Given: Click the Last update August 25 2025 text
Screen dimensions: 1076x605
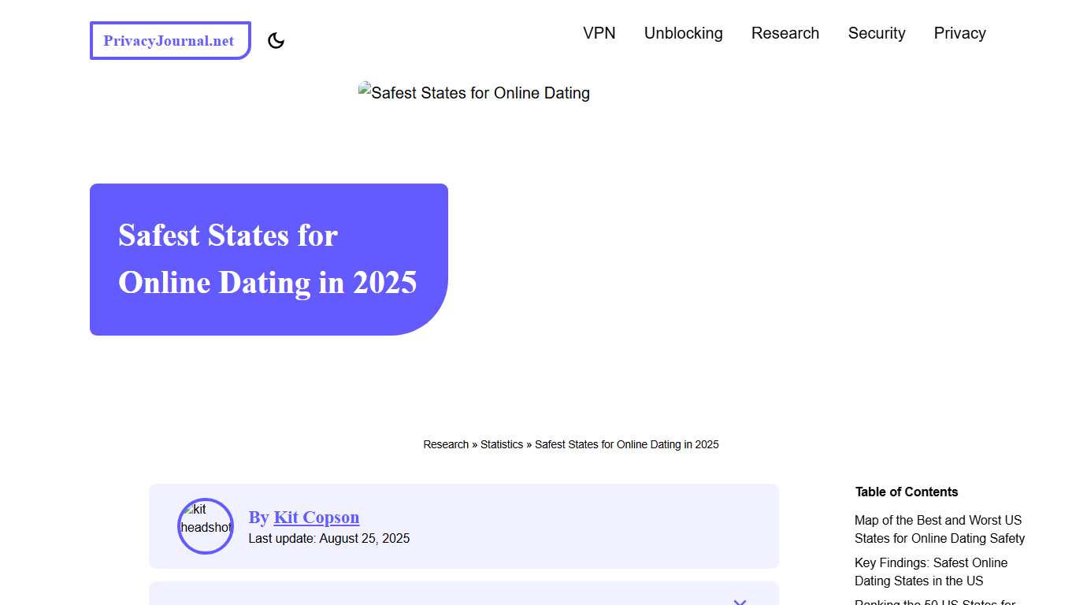Looking at the screenshot, I should click(328, 538).
